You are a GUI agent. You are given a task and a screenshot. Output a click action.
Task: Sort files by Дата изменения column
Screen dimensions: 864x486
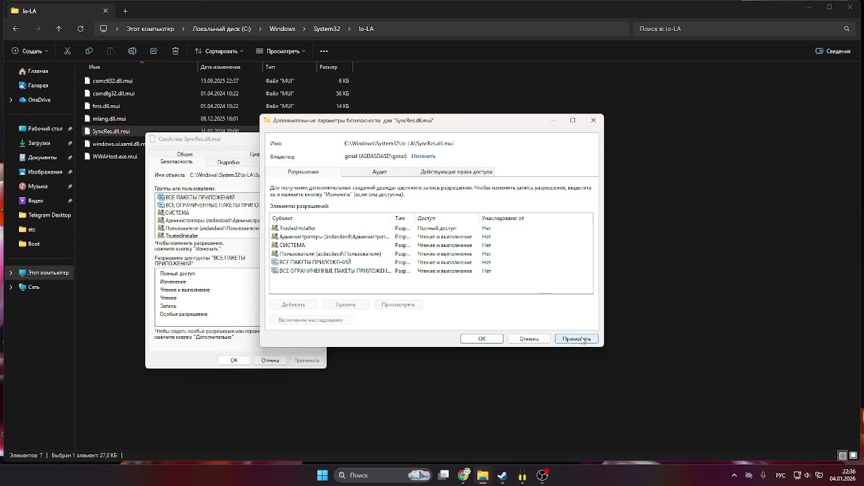pyautogui.click(x=230, y=67)
